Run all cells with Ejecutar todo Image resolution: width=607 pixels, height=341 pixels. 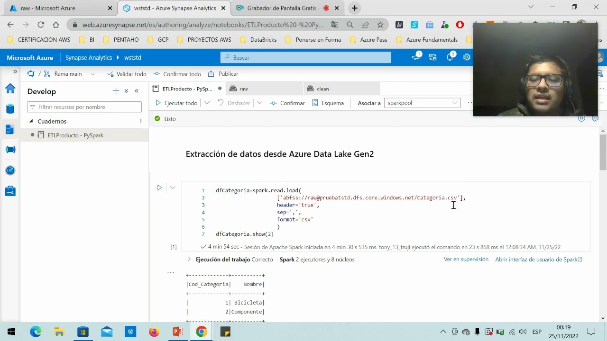(176, 103)
